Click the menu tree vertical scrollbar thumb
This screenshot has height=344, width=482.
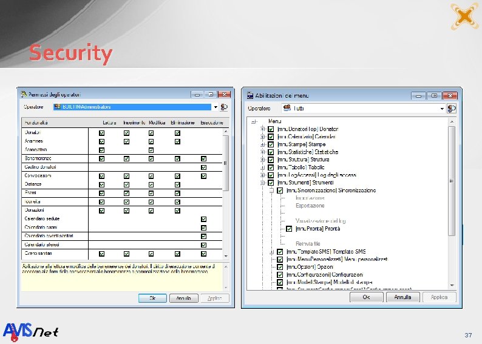click(452, 181)
